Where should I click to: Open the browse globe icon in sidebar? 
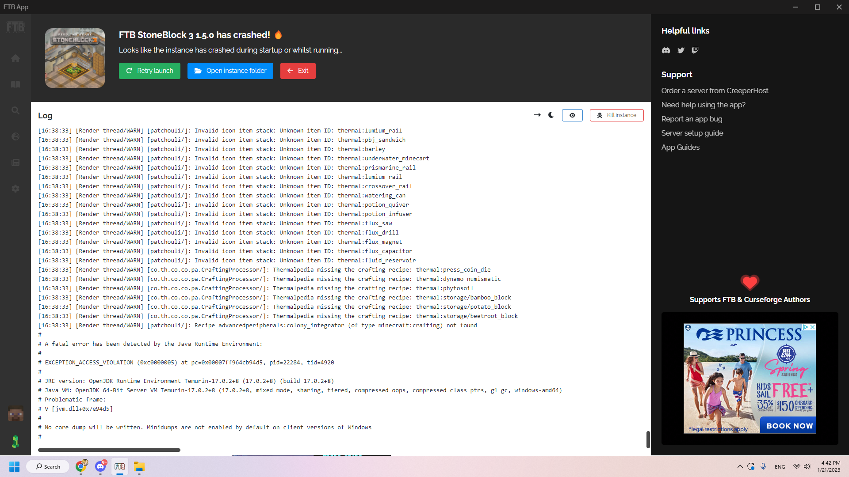coord(15,136)
